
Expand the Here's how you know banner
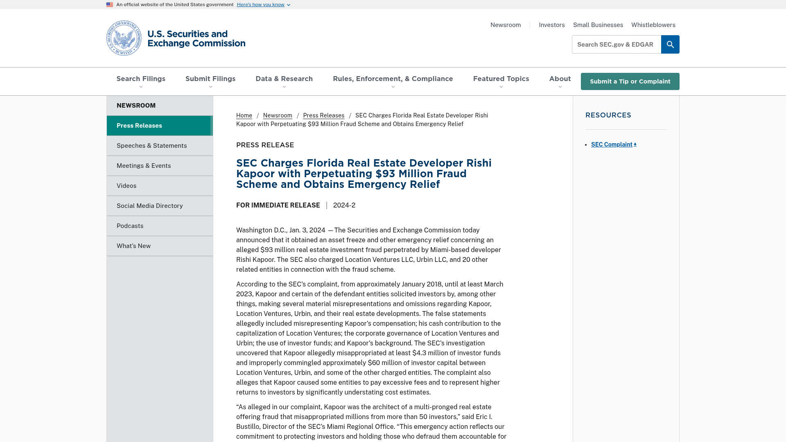(x=264, y=5)
